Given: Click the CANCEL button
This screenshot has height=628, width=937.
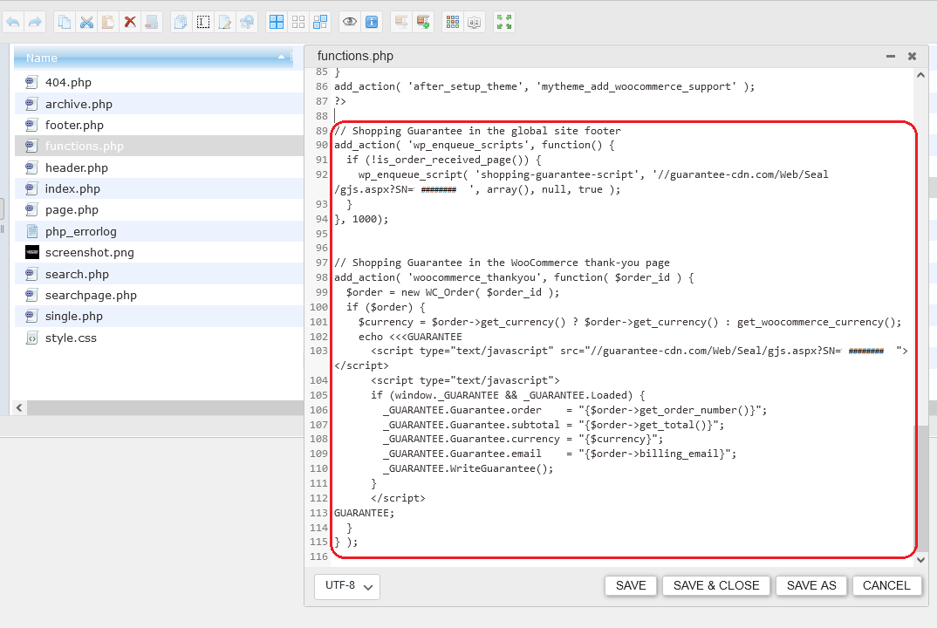Looking at the screenshot, I should (886, 585).
